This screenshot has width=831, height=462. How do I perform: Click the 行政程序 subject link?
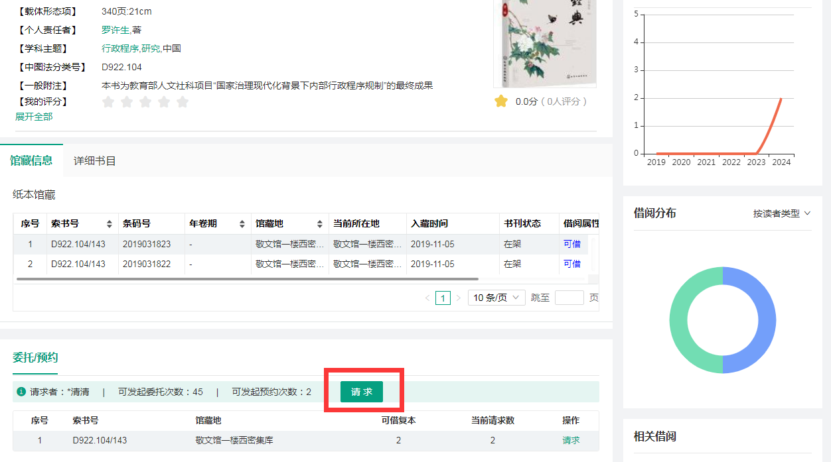(x=120, y=48)
